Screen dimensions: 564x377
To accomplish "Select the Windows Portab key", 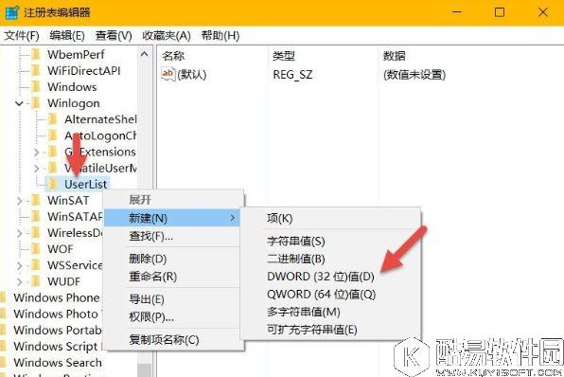I will pos(58,330).
